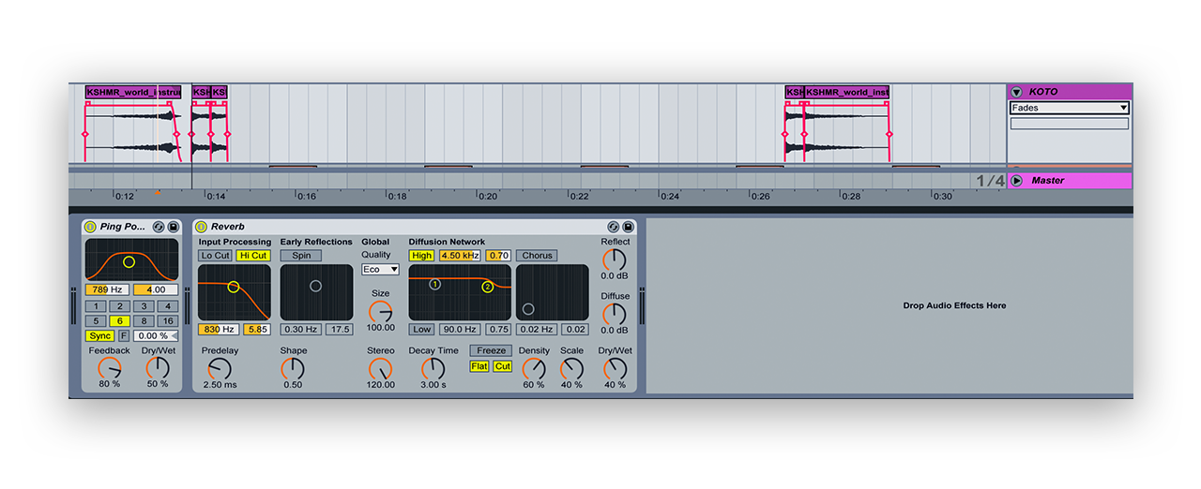The image size is (1201, 489).
Task: Click the Ping Pong Feedback knob
Action: click(x=110, y=369)
